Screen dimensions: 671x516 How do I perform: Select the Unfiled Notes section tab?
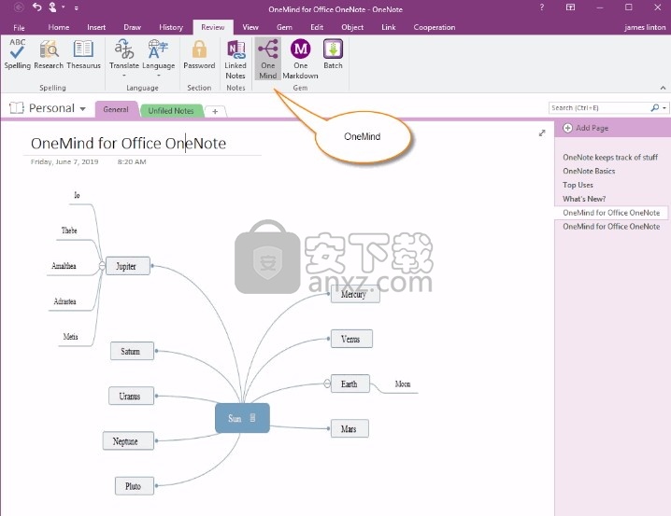(x=171, y=111)
